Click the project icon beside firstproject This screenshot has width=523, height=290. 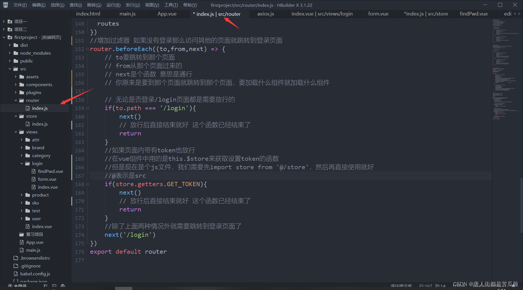(x=10, y=37)
